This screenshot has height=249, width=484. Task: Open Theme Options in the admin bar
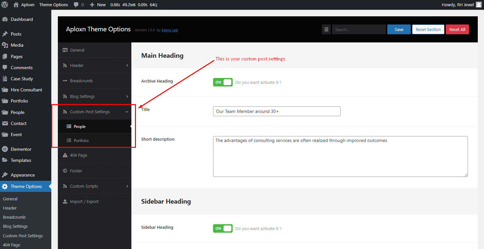[x=54, y=5]
